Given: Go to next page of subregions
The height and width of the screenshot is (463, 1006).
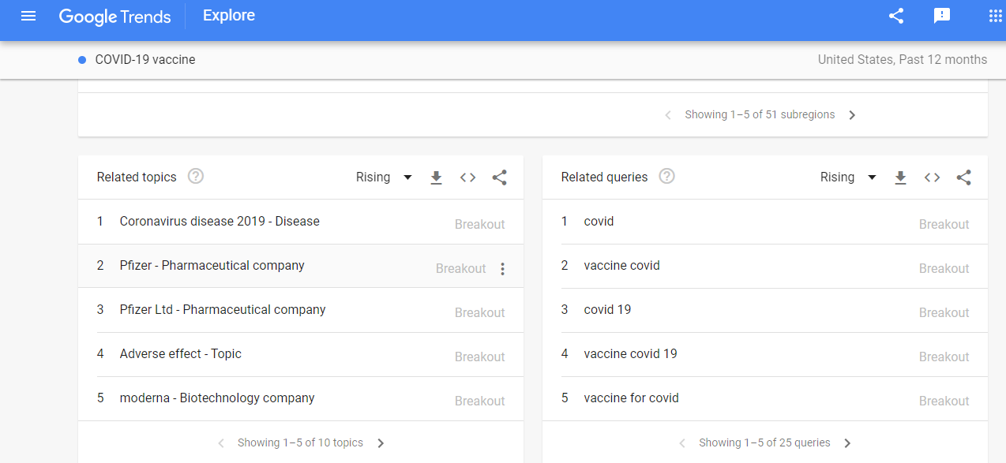Looking at the screenshot, I should (x=852, y=115).
